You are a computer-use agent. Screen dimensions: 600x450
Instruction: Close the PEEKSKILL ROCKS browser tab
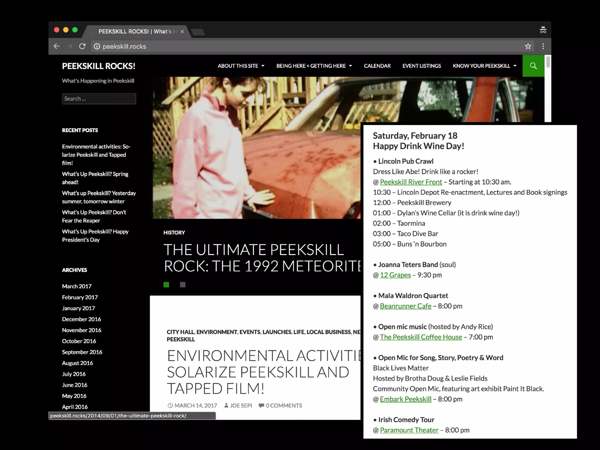coord(182,32)
